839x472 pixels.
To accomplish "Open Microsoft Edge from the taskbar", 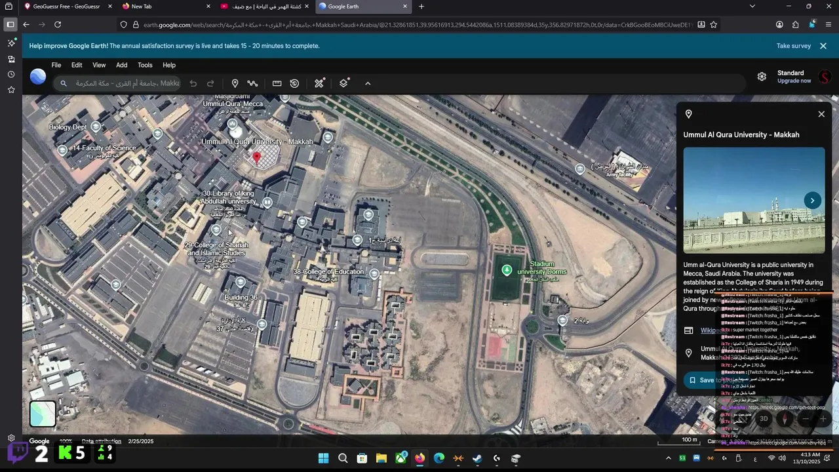I will pos(439,458).
